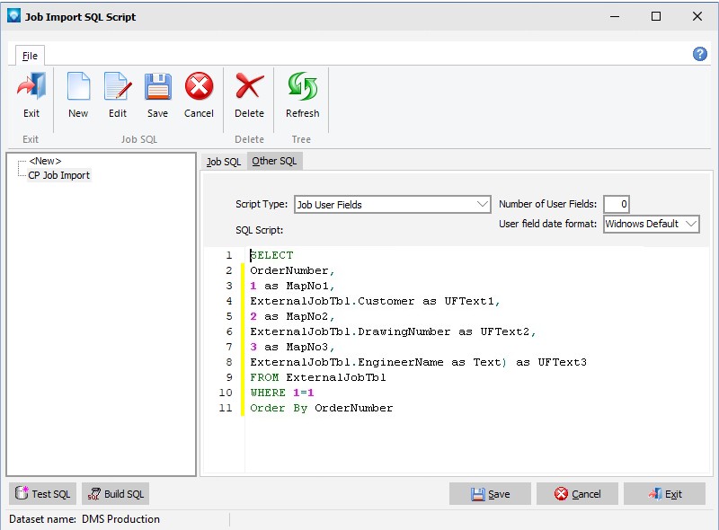The image size is (719, 530).
Task: Click the WHERE 1=1 line
Action: (282, 393)
